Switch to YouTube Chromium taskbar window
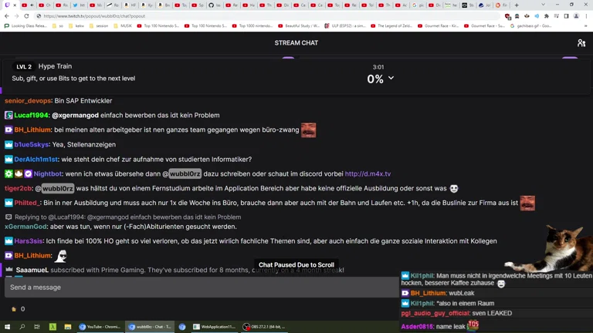This screenshot has width=593, height=333. [x=100, y=327]
